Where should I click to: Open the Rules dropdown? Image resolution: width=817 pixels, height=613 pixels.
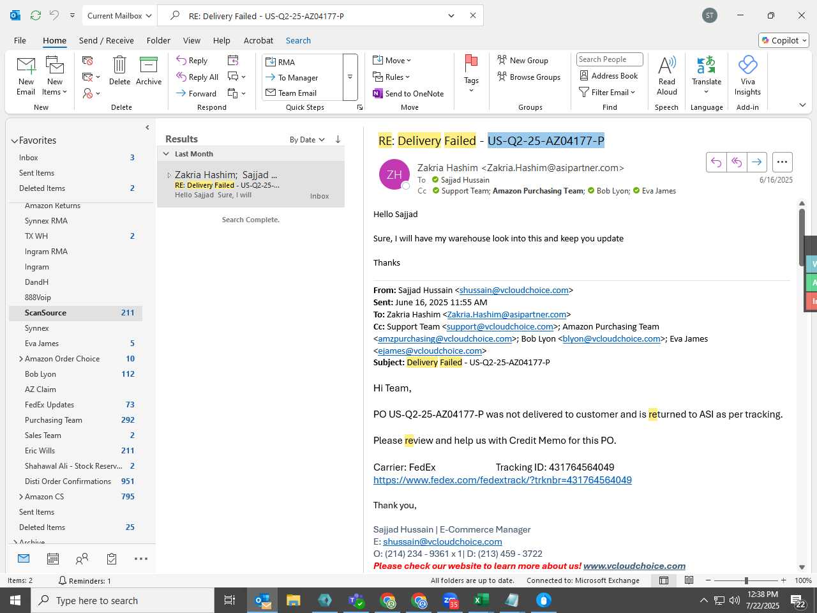point(391,77)
